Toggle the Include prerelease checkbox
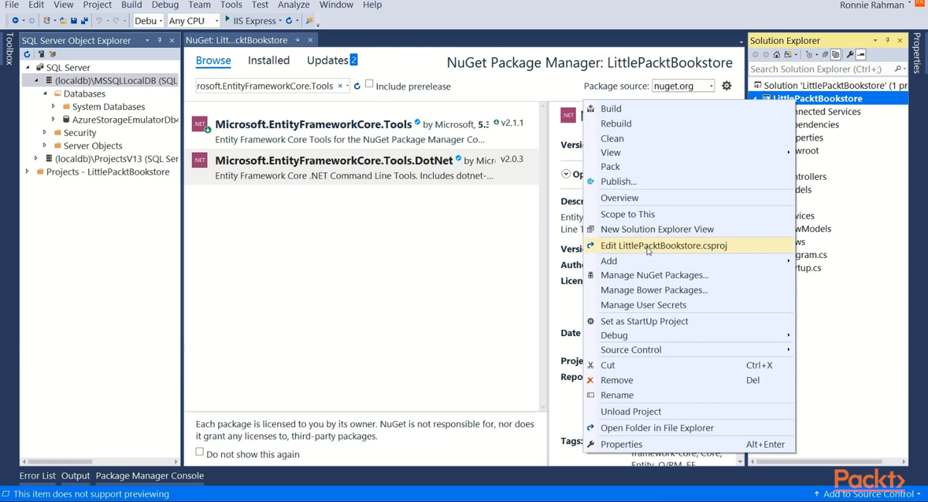 coord(369,84)
